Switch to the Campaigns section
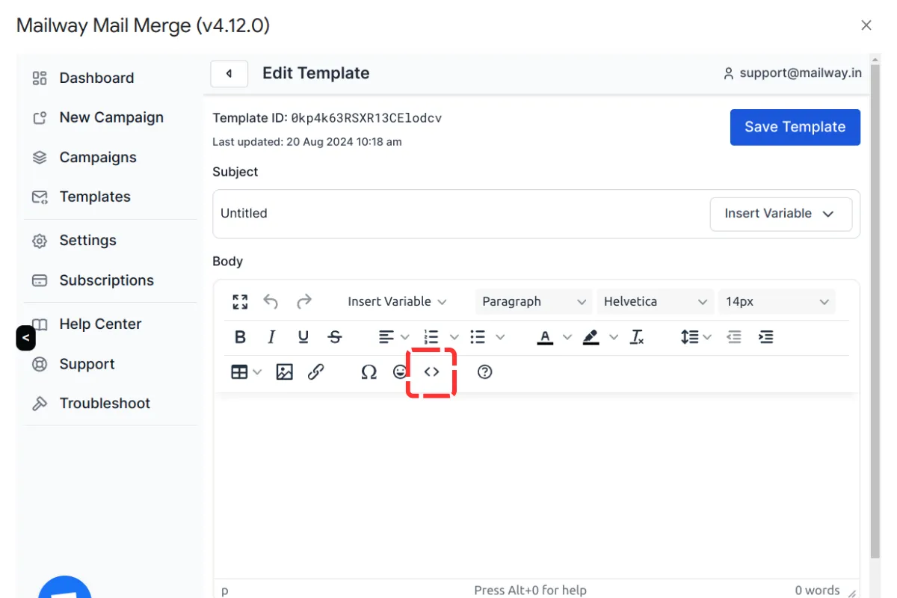The width and height of the screenshot is (897, 598). pos(97,157)
